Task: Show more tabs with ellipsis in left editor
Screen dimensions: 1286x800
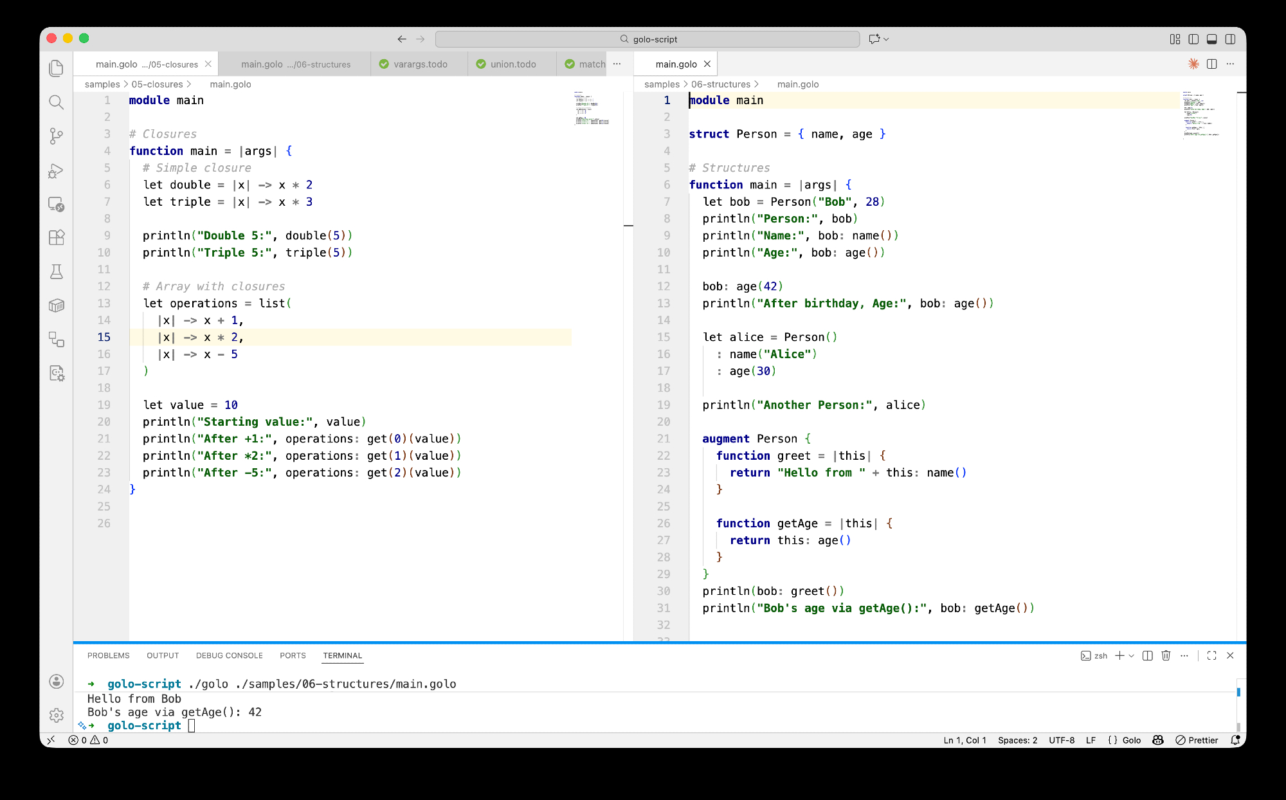Action: tap(617, 64)
